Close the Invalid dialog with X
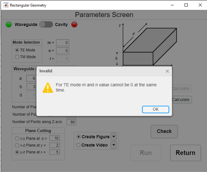 point(167,71)
